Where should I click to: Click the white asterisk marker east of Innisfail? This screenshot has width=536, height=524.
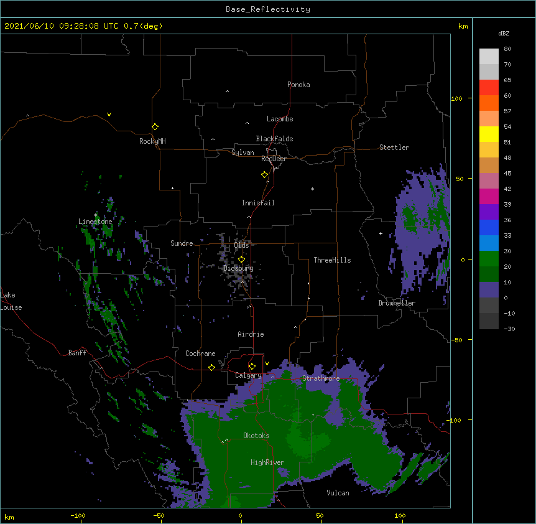(x=312, y=189)
